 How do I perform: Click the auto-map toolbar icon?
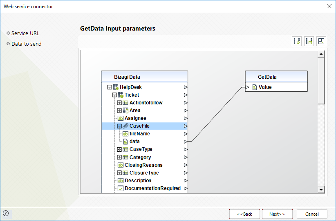coord(297,41)
